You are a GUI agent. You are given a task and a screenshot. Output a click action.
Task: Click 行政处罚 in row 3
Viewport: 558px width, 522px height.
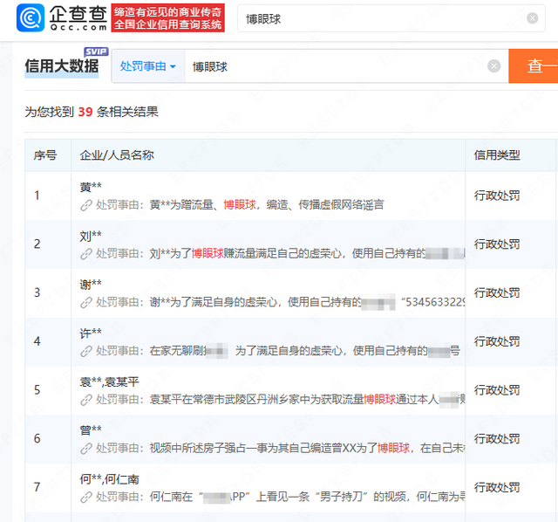point(497,292)
